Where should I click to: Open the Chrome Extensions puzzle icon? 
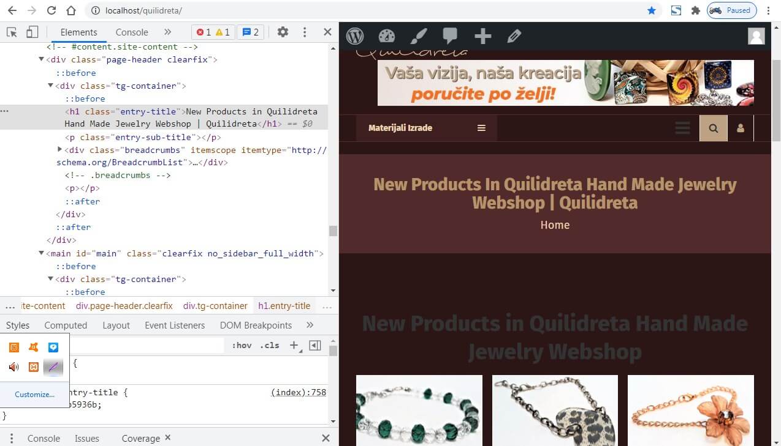coord(695,10)
